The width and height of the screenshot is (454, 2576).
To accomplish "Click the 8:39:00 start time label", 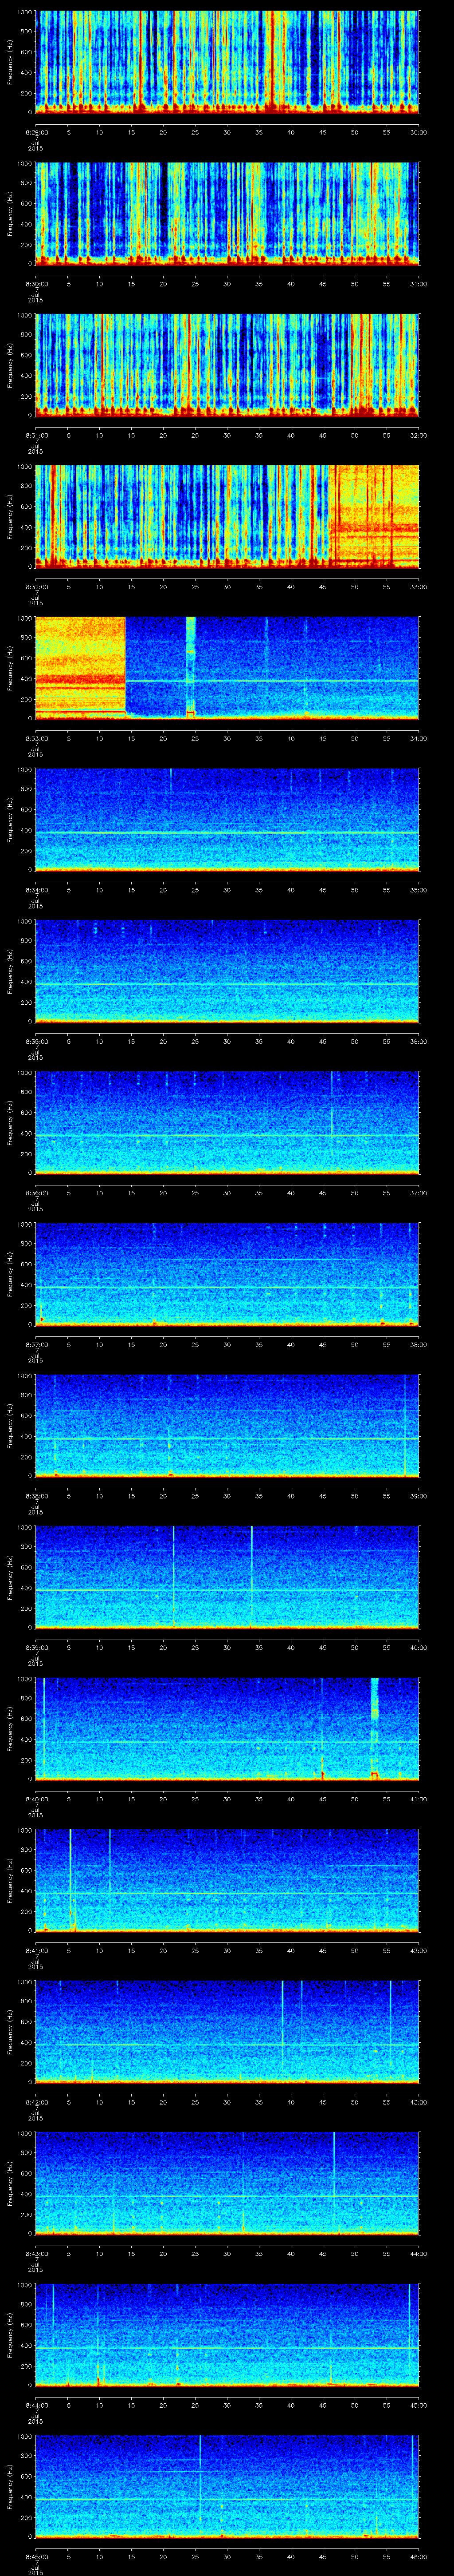I will coord(36,1647).
